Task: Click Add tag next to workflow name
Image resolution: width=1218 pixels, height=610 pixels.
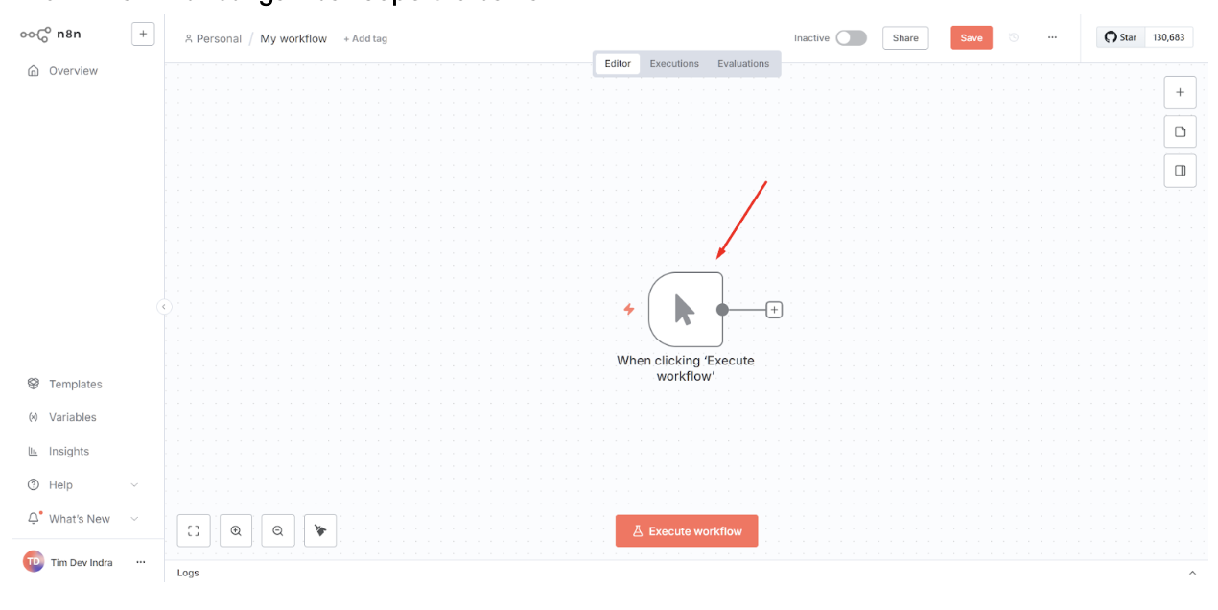Action: (x=365, y=39)
